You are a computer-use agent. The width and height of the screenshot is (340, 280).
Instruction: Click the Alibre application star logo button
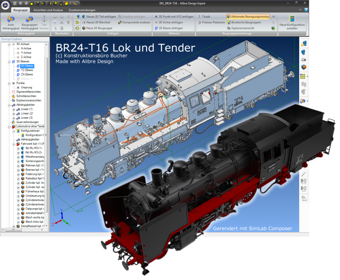tap(5, 5)
